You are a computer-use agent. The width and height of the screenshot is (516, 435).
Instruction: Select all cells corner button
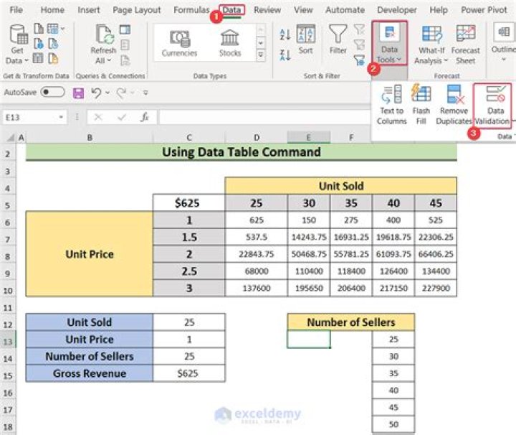(10, 137)
